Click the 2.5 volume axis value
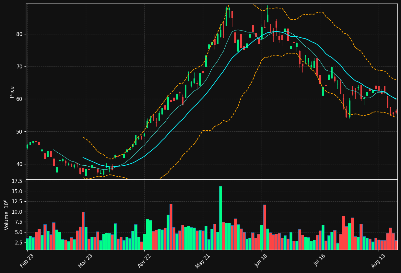This screenshot has width=401, height=273. (x=18, y=243)
